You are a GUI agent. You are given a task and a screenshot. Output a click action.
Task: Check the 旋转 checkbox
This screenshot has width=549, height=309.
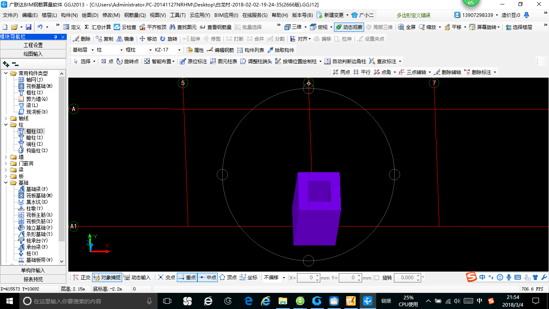click(377, 278)
